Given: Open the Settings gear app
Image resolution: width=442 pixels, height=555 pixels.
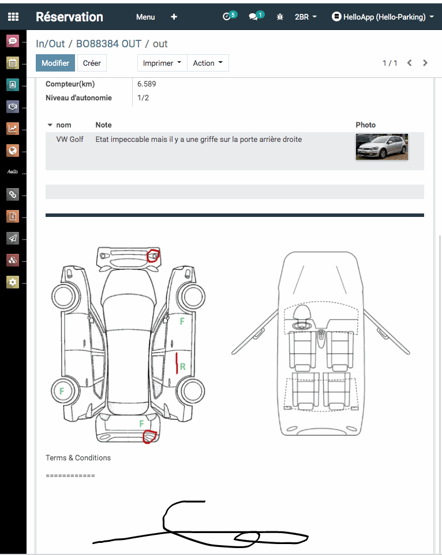Looking at the screenshot, I should (13, 282).
